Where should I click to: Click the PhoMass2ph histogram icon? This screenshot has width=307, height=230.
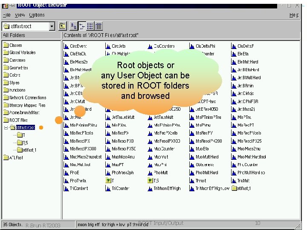pyautogui.click(x=108, y=172)
